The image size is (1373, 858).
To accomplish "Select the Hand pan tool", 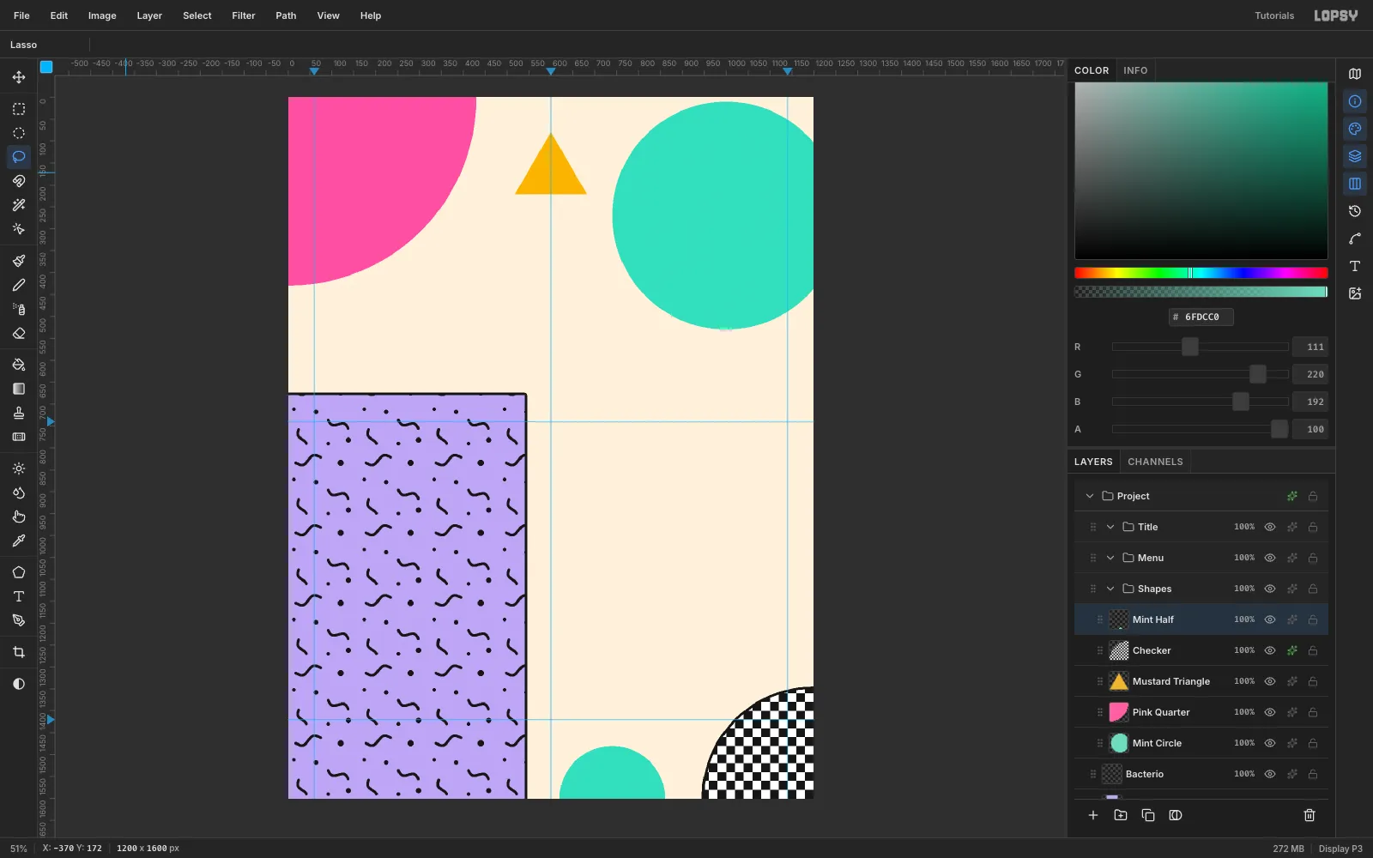I will click(19, 517).
